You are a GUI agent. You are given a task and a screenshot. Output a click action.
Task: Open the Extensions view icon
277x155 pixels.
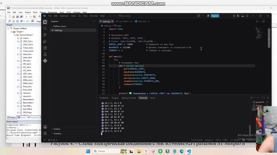(45, 48)
